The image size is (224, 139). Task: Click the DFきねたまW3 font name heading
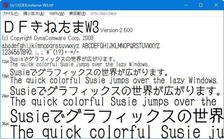[x=51, y=27]
